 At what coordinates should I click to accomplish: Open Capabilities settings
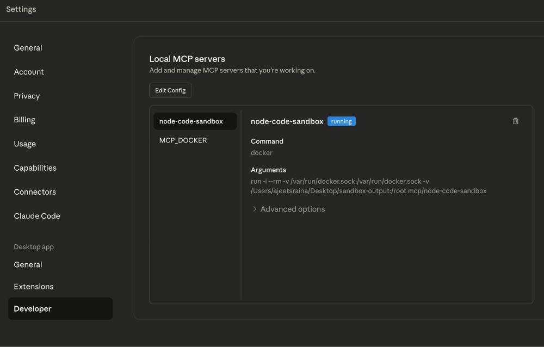[35, 168]
